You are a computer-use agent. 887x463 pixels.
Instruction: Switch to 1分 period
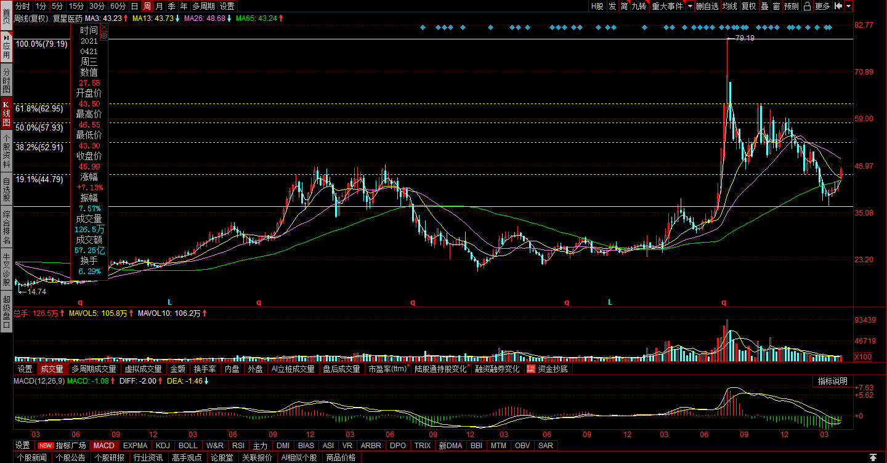(41, 6)
